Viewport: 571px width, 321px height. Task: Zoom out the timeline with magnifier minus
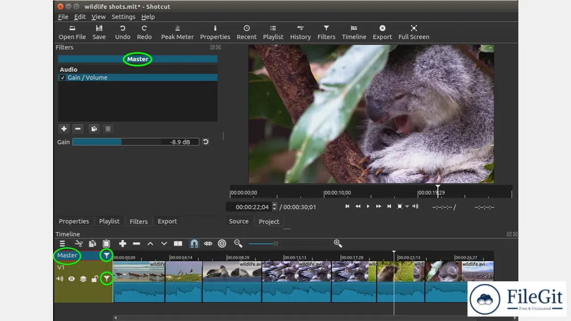click(238, 243)
